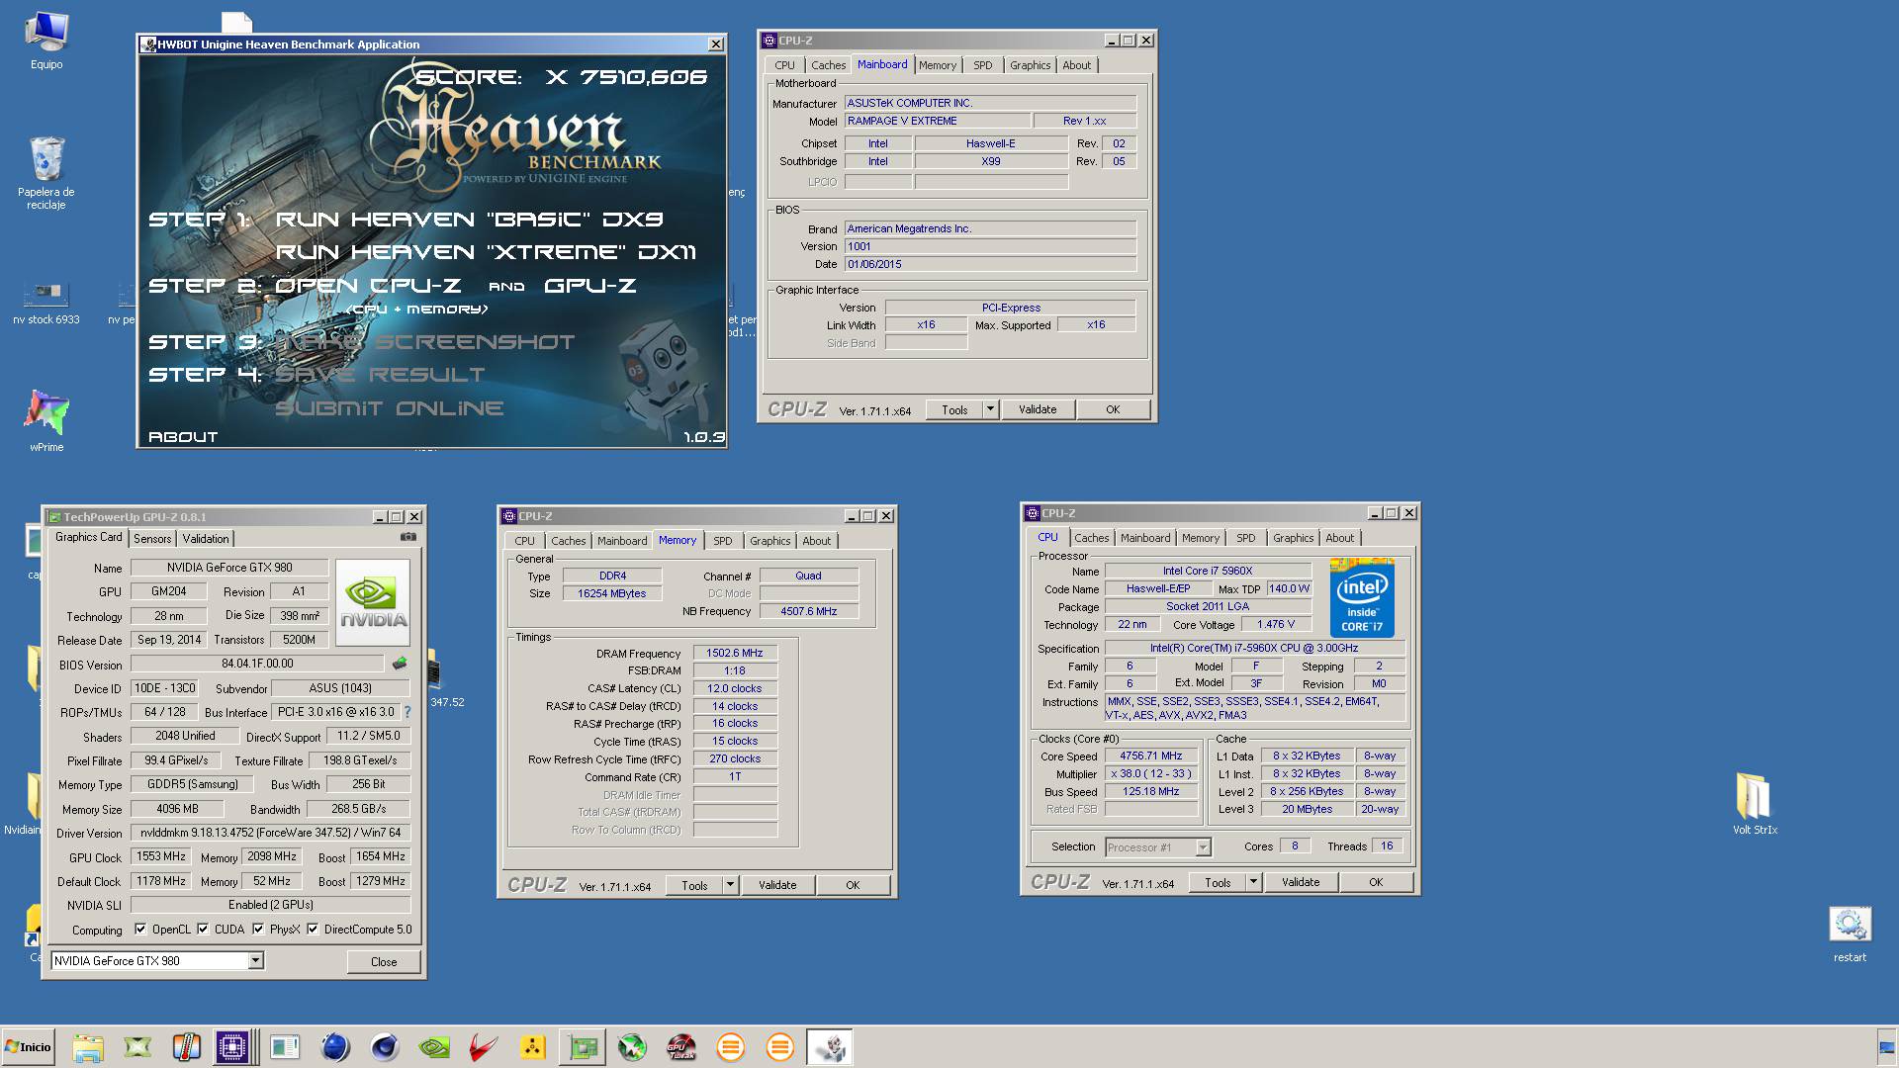Click Run Heaven "Xtreme" DX11
This screenshot has width=1899, height=1068.
click(x=486, y=252)
